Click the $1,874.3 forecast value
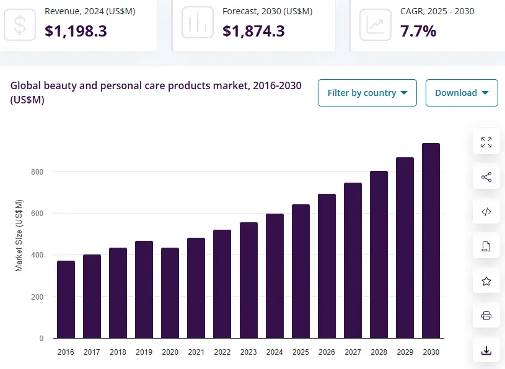This screenshot has height=369, width=505. tap(253, 30)
